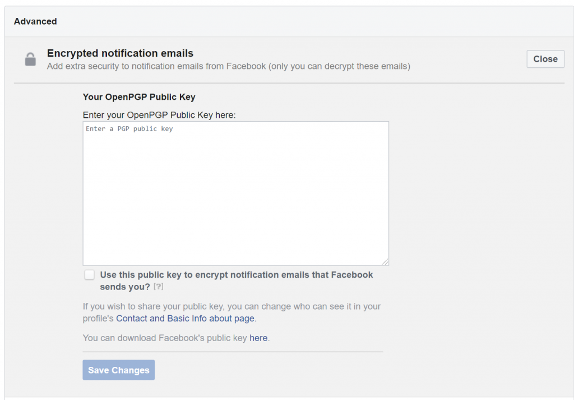This screenshot has height=400, width=574.
Task: Select the Advanced section header
Action: [35, 21]
